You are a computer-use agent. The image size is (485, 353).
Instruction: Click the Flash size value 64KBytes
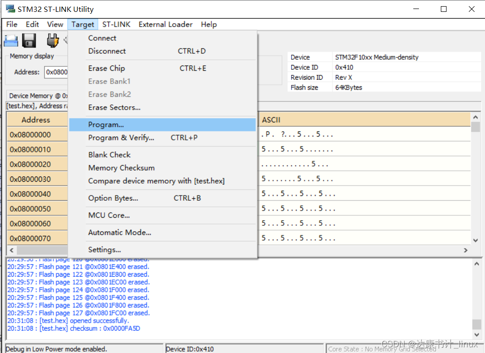click(x=349, y=87)
